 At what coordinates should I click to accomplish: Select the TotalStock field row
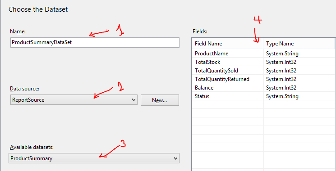(263, 62)
